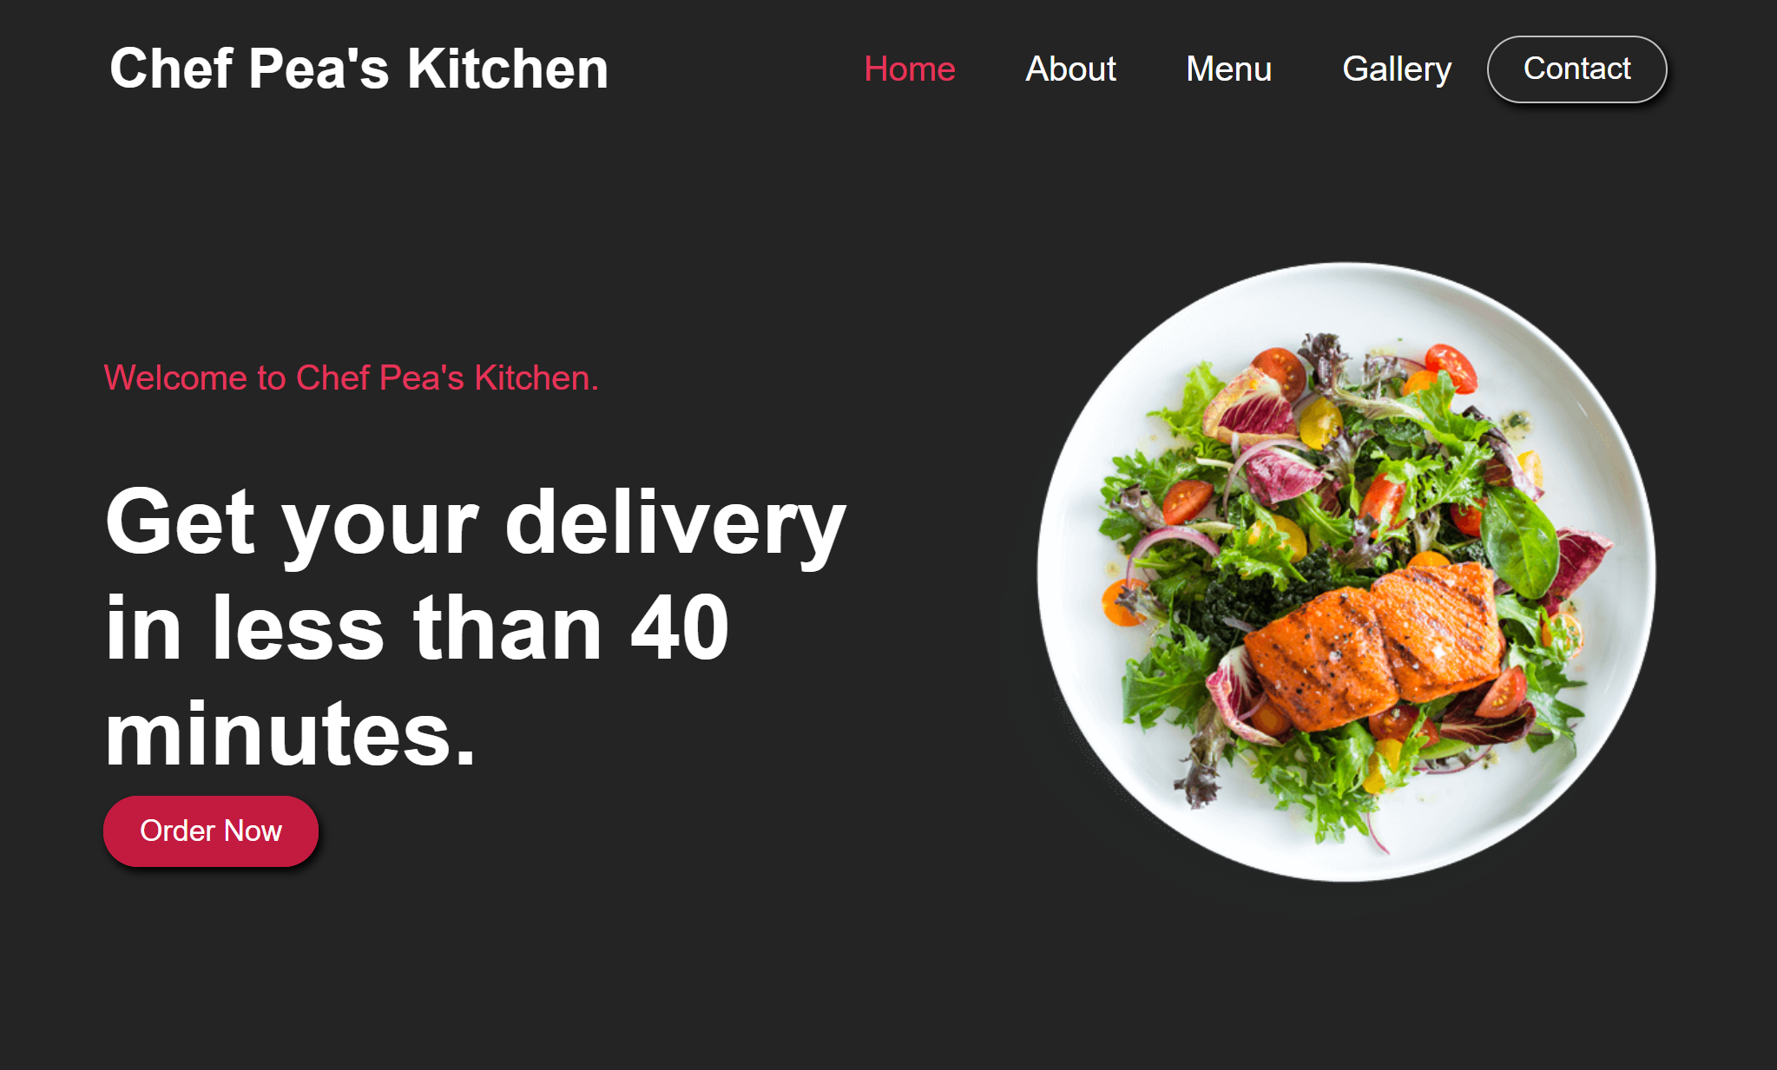Select the grilled salmon fillet on the plate
This screenshot has height=1070, width=1777.
[x=1376, y=644]
